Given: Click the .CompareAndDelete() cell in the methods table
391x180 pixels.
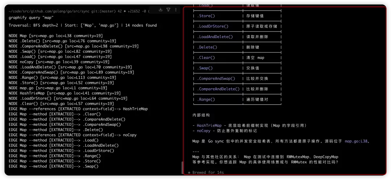Looking at the screenshot, I should pos(218,89).
